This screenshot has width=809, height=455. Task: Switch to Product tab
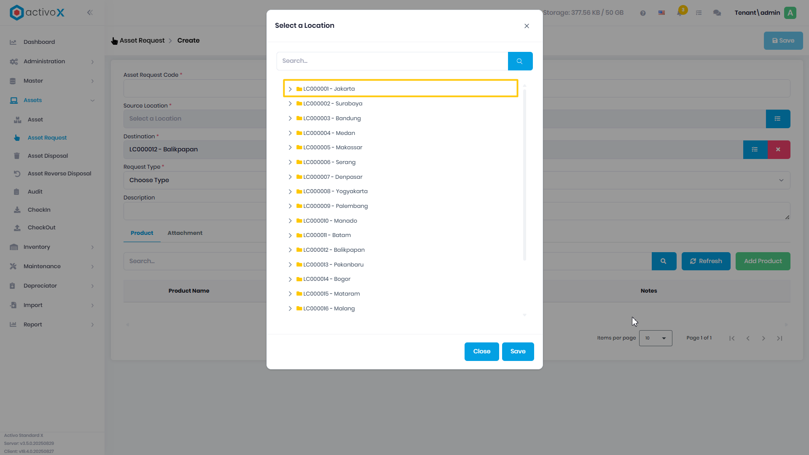pyautogui.click(x=142, y=233)
